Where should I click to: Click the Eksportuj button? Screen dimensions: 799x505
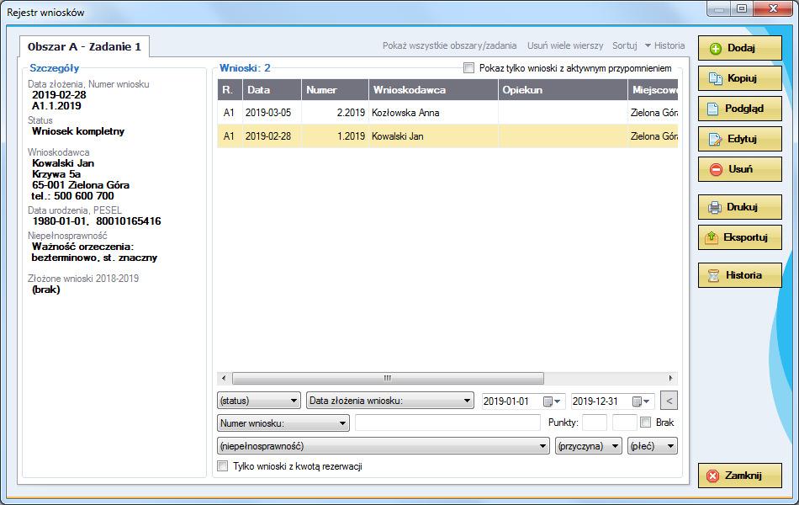pos(739,237)
